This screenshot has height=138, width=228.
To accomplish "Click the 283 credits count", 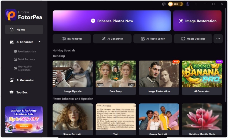I will pyautogui.click(x=176, y=4).
